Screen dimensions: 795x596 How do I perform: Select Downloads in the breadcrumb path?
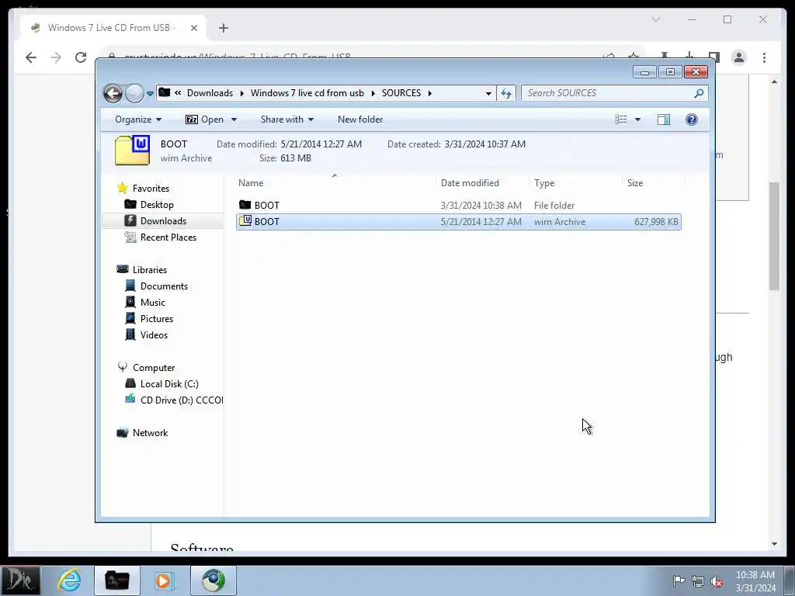pyautogui.click(x=210, y=93)
